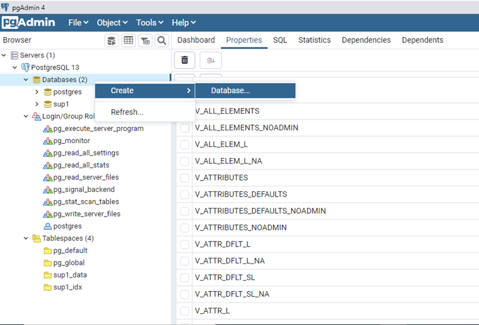Screen dimensions: 479x325
Task: Expand the sup1 database node
Action: (37, 104)
